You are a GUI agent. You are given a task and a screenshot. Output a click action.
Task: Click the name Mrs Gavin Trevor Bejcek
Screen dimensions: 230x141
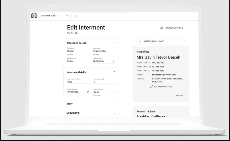[158, 57]
